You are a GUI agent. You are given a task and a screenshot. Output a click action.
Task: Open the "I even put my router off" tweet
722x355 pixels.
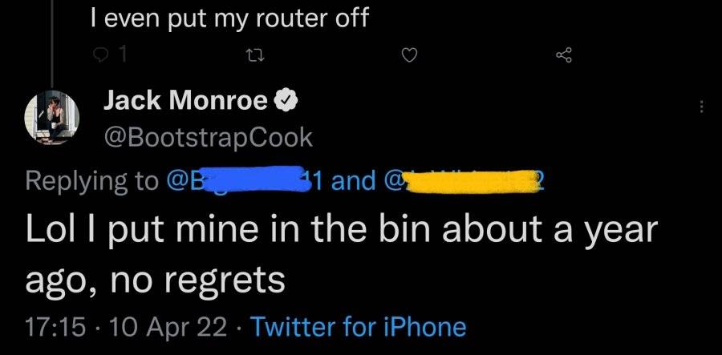[229, 18]
